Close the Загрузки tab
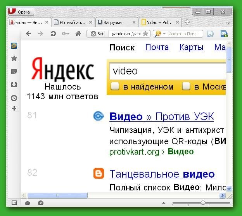242x216 pixels. click(134, 22)
